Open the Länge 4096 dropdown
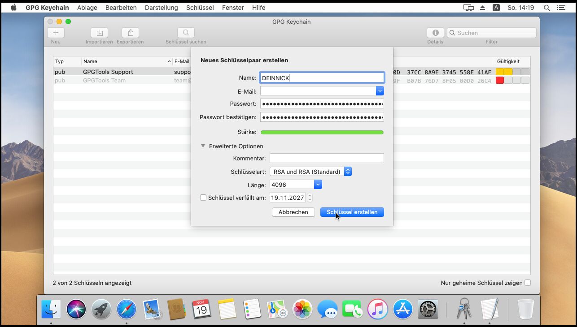The width and height of the screenshot is (577, 327). [296, 185]
